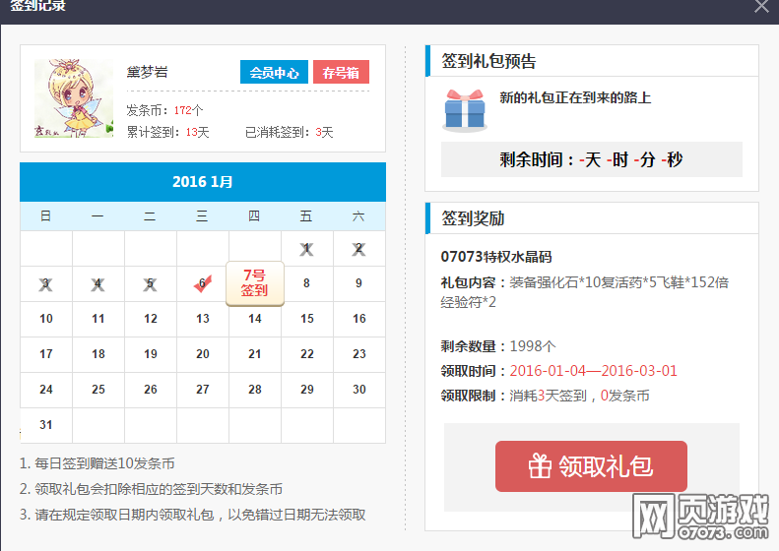Image resolution: width=779 pixels, height=551 pixels.
Task: Click the crossed-out day 4 cell
Action: [97, 284]
